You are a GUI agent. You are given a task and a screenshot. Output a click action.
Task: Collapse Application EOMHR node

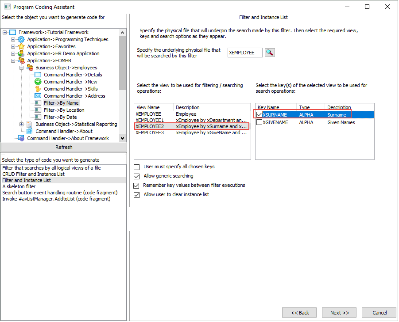(13, 61)
